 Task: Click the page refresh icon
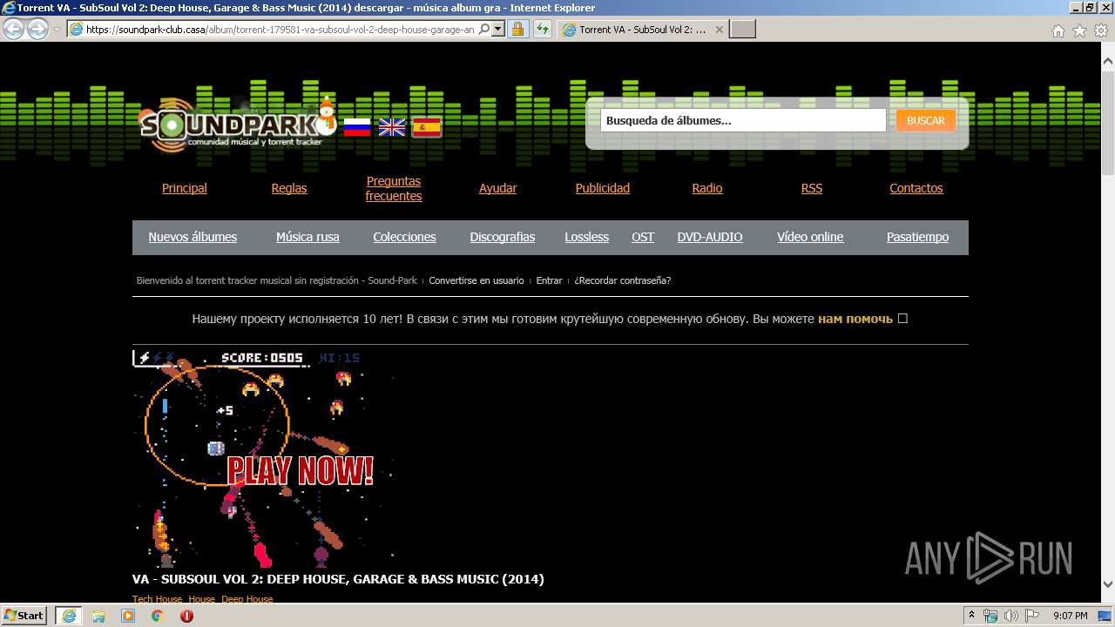point(543,30)
